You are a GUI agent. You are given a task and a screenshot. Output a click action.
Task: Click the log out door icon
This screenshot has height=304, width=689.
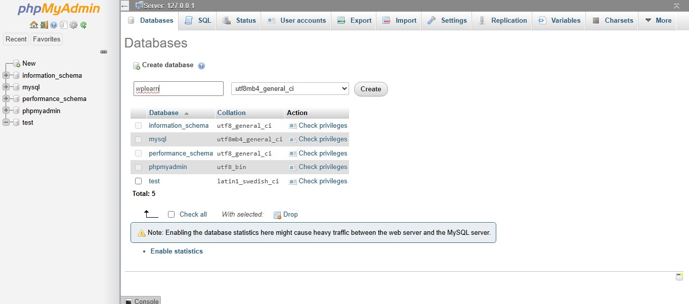(44, 25)
